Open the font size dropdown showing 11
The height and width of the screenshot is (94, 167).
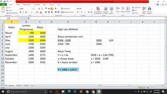click(37, 9)
